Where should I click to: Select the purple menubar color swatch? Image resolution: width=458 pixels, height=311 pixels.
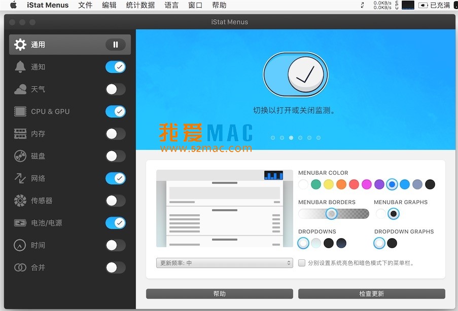tap(379, 184)
